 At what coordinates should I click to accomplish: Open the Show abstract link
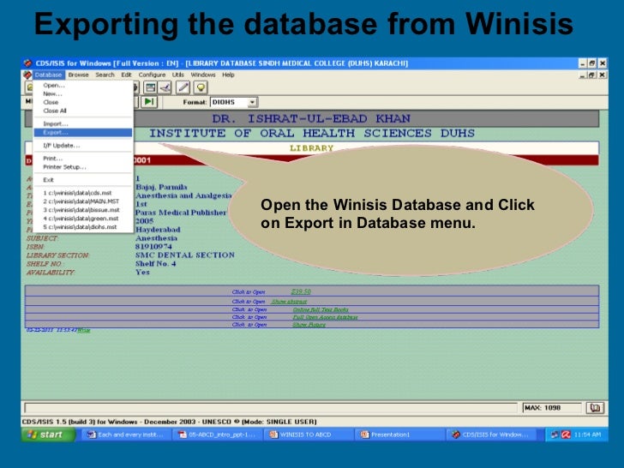[x=289, y=302]
